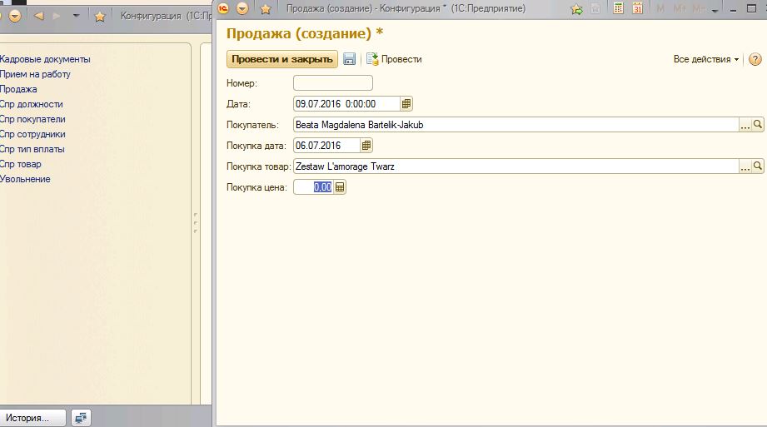Select Спр покупатели in the sidebar

coord(32,119)
